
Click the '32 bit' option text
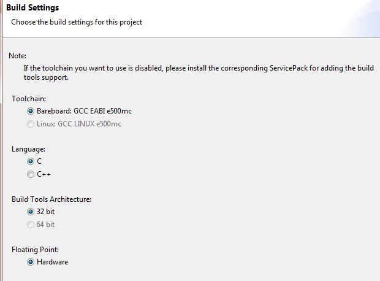tap(45, 212)
